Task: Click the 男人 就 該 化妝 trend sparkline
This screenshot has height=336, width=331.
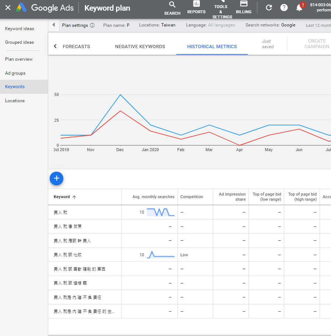Action: (161, 254)
